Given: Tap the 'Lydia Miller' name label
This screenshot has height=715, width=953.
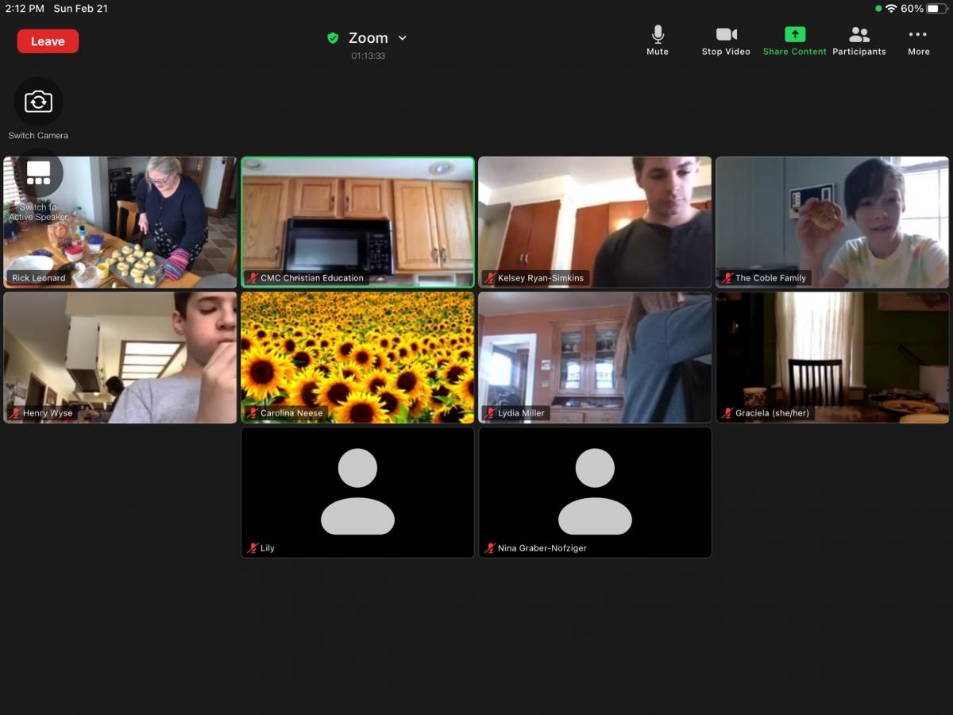Looking at the screenshot, I should pyautogui.click(x=521, y=413).
